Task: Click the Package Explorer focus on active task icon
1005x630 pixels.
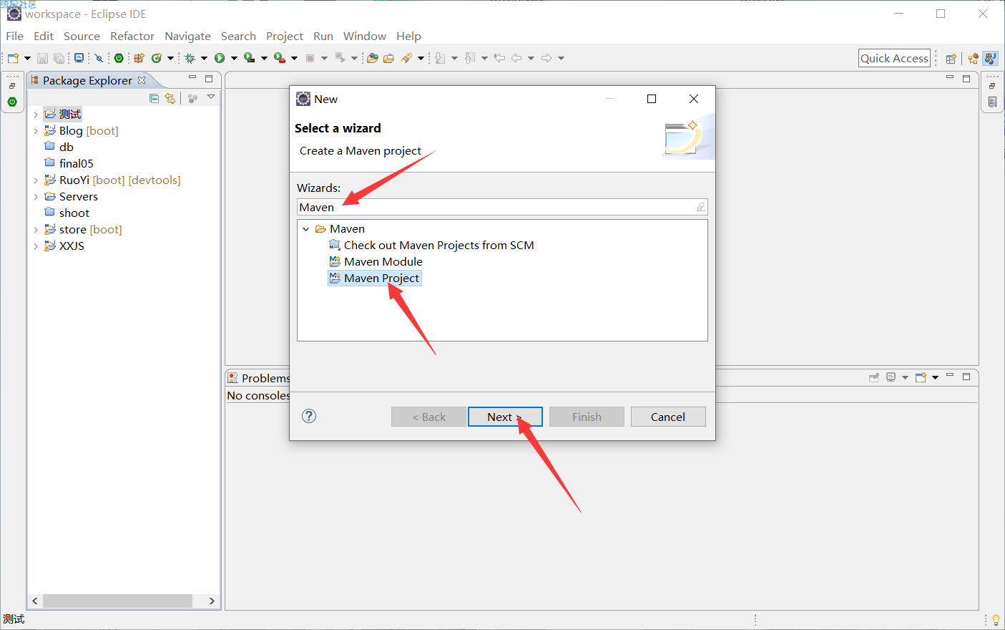Action: click(x=192, y=98)
